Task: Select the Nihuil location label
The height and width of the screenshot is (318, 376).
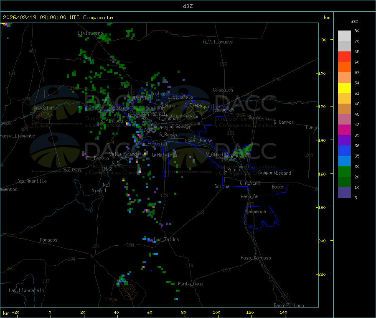Action: [x=99, y=191]
